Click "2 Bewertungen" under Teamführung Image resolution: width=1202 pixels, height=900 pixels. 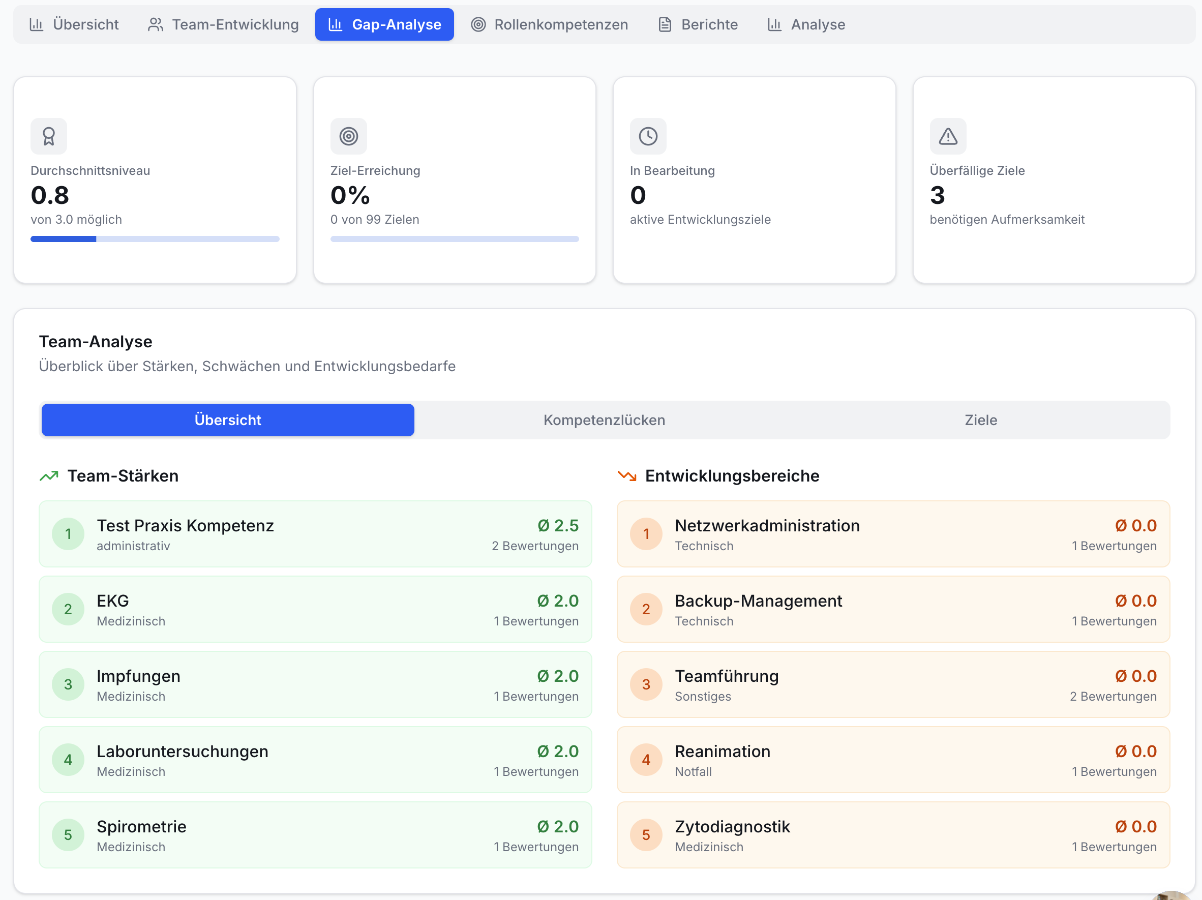pyautogui.click(x=1113, y=696)
